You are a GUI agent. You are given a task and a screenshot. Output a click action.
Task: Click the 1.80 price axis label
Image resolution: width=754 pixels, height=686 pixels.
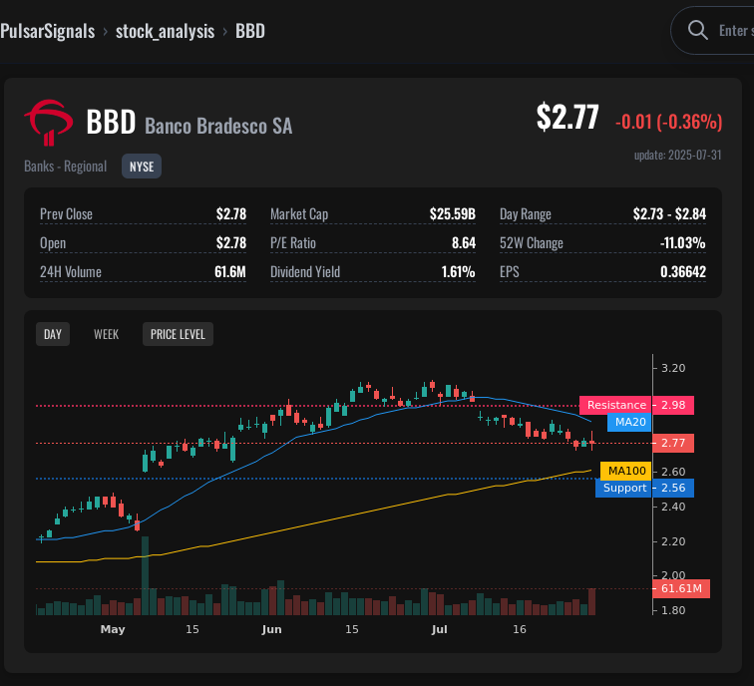click(x=673, y=610)
